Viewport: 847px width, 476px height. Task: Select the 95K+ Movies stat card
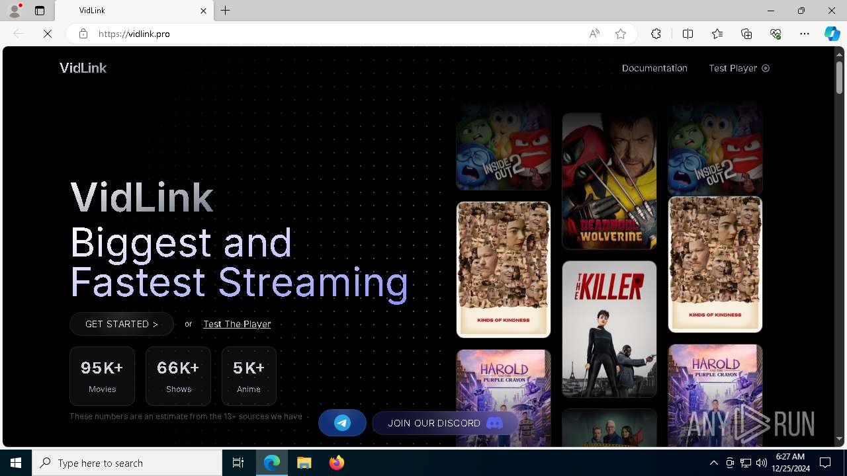tap(102, 376)
